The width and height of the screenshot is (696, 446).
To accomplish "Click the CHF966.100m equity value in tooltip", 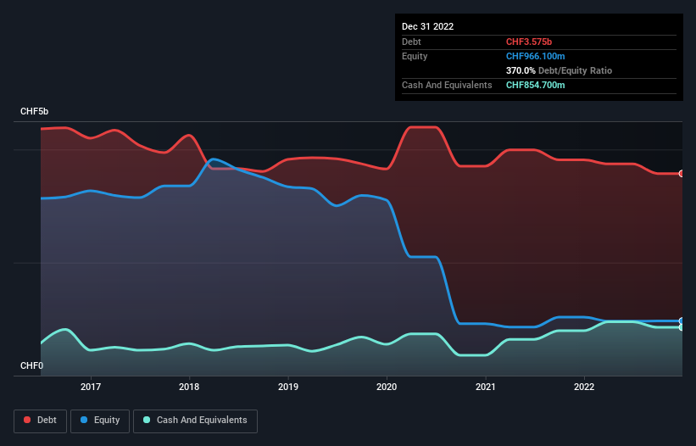I will pyautogui.click(x=535, y=56).
